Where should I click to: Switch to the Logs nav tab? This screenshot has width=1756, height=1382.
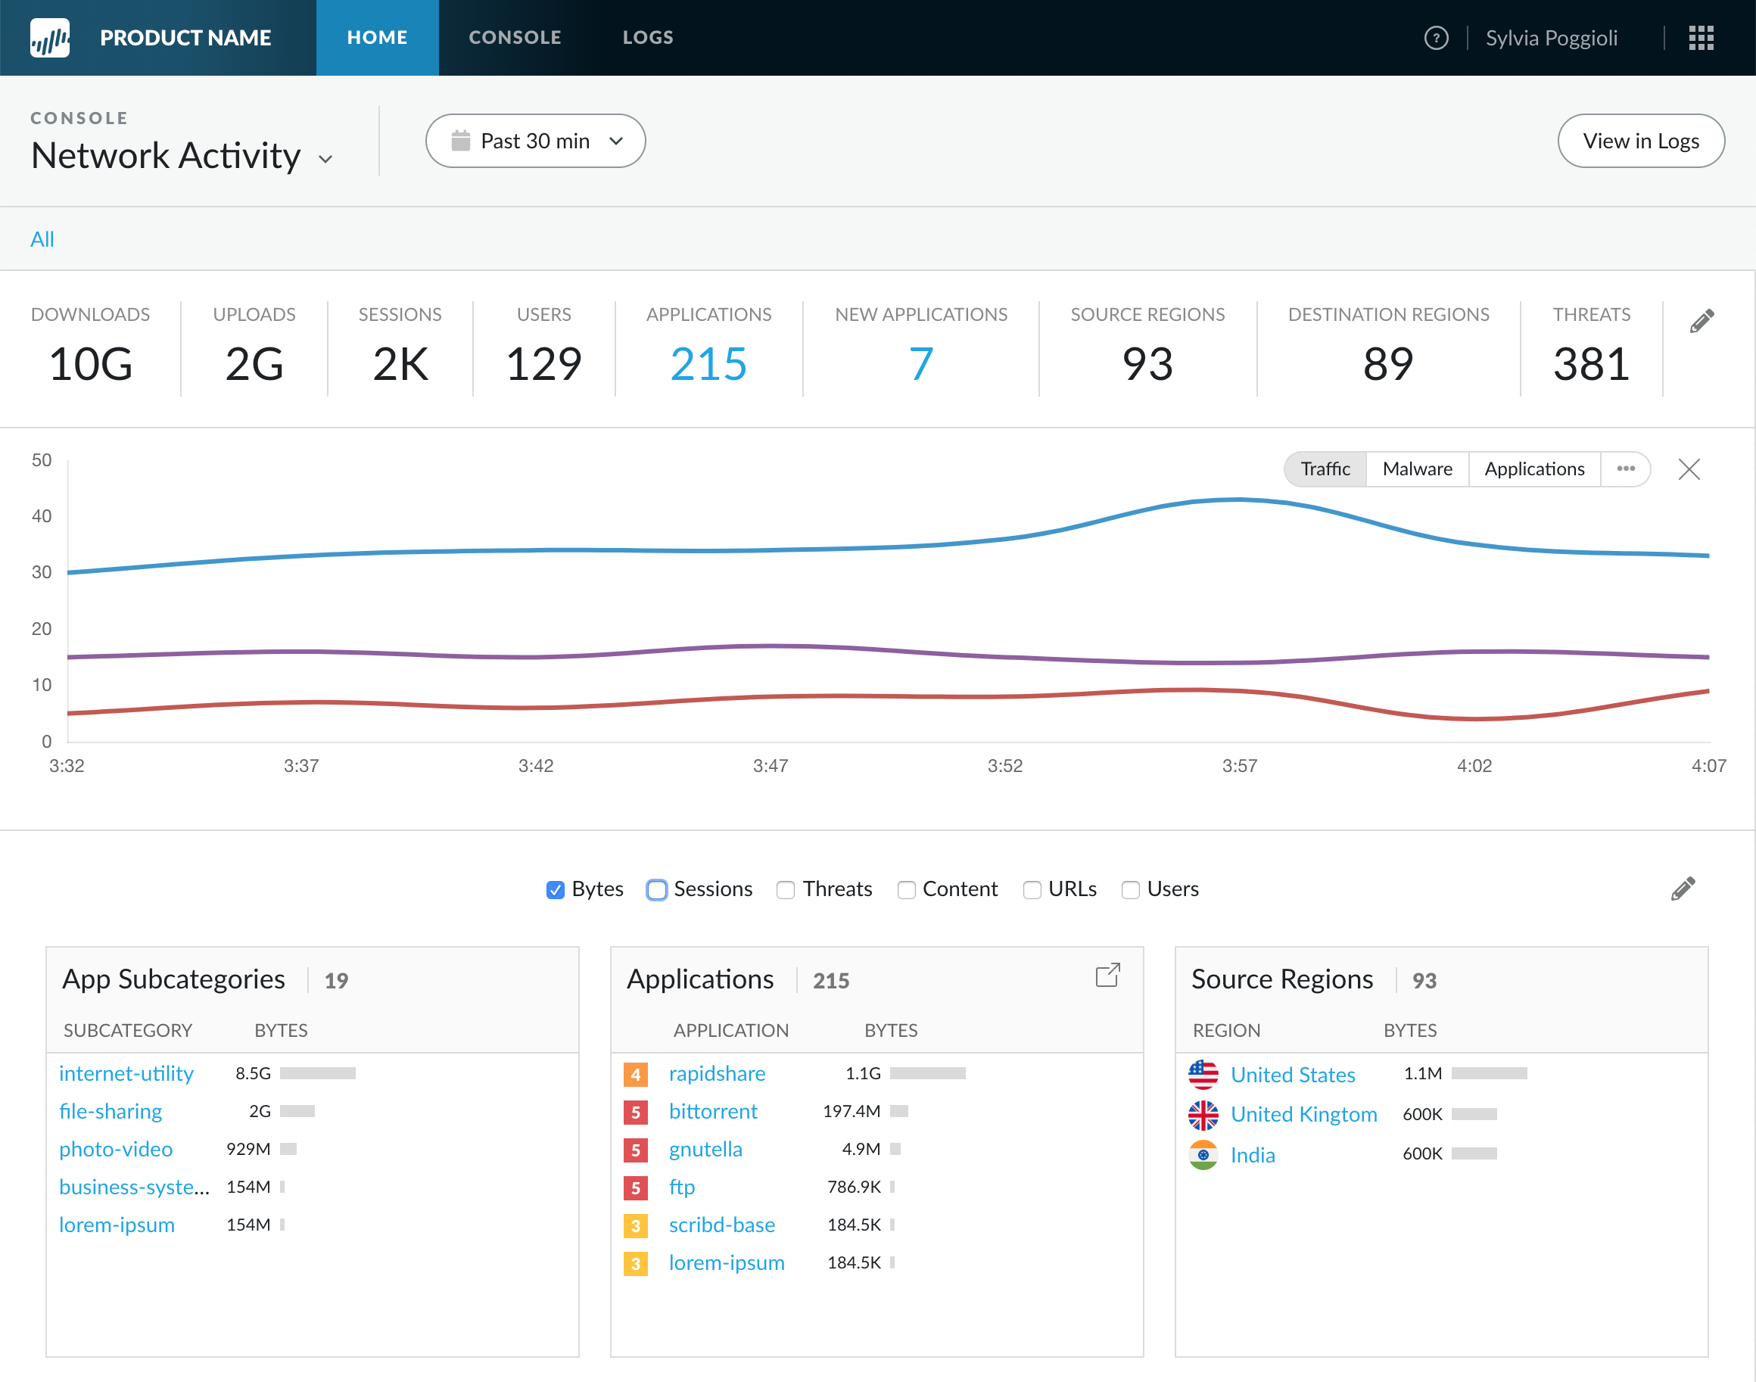[x=647, y=38]
